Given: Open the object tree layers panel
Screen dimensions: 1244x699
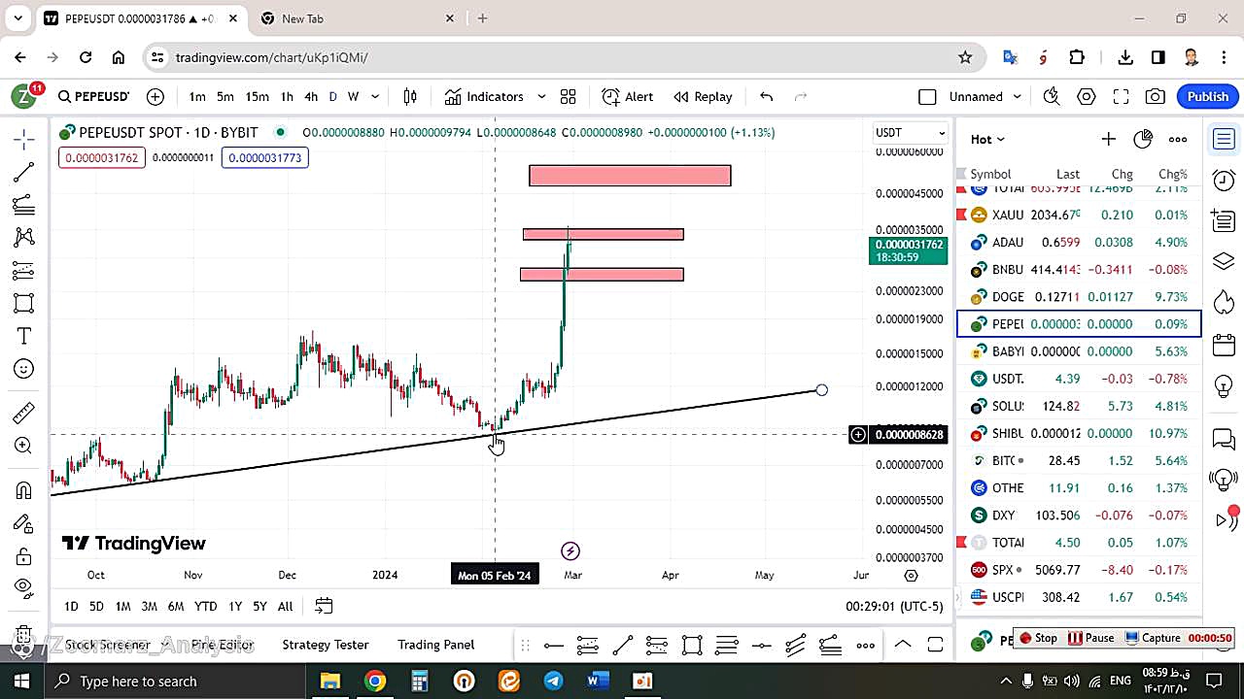Looking at the screenshot, I should [x=1224, y=262].
